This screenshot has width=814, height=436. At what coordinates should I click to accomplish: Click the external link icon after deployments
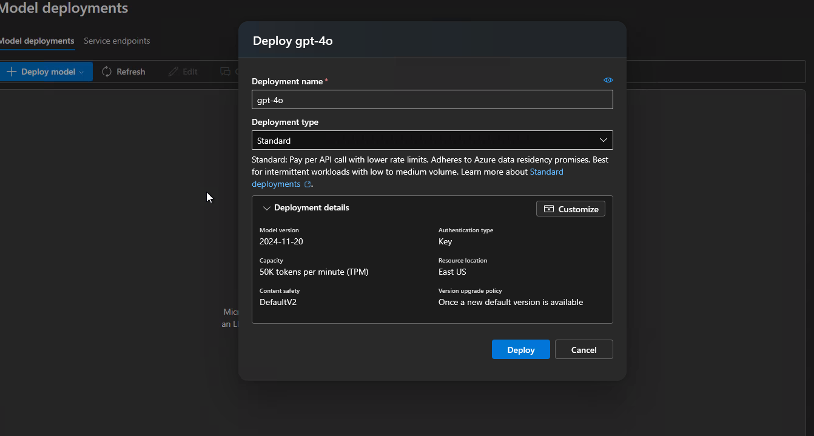click(308, 184)
